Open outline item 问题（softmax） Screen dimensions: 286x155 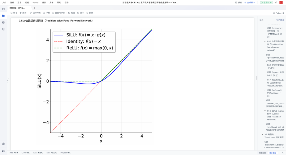[274, 93]
